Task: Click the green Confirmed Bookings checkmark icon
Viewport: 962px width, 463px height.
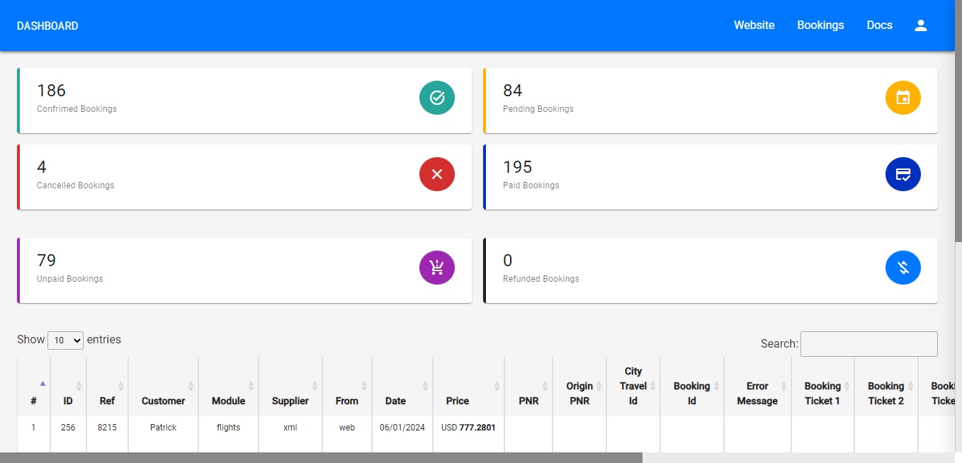Action: pyautogui.click(x=436, y=98)
